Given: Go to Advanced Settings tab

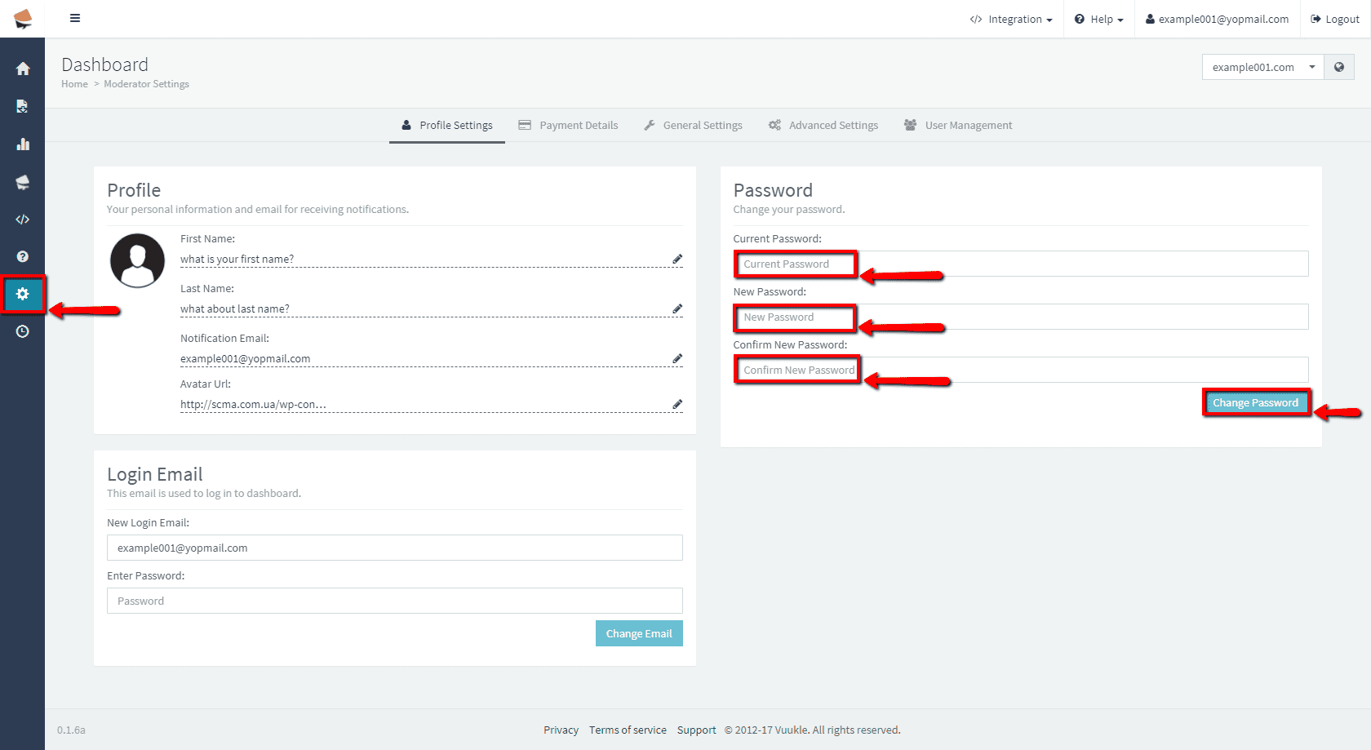Looking at the screenshot, I should [823, 126].
